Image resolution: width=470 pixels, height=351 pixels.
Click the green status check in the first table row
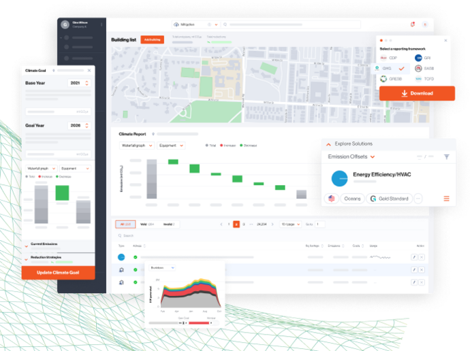coord(136,257)
